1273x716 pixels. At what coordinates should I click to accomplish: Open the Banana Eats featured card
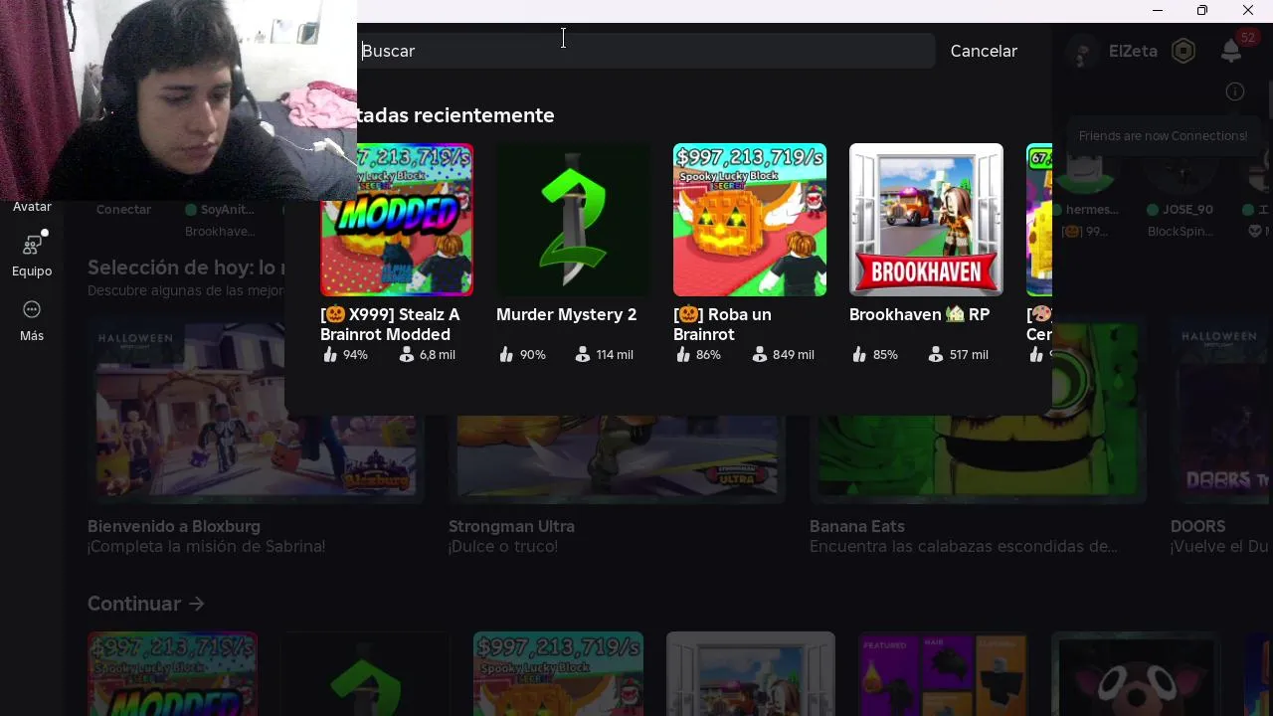click(x=978, y=457)
